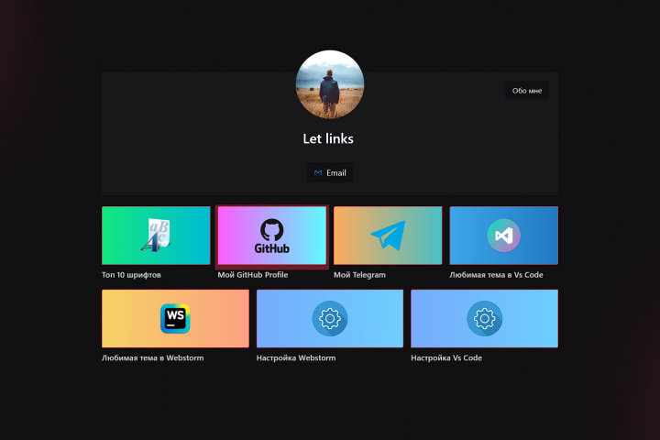Click the fonts aBc document icon
Screen dimensions: 660x440
click(156, 236)
